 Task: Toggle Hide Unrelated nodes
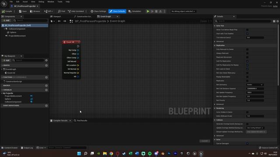tap(76, 11)
